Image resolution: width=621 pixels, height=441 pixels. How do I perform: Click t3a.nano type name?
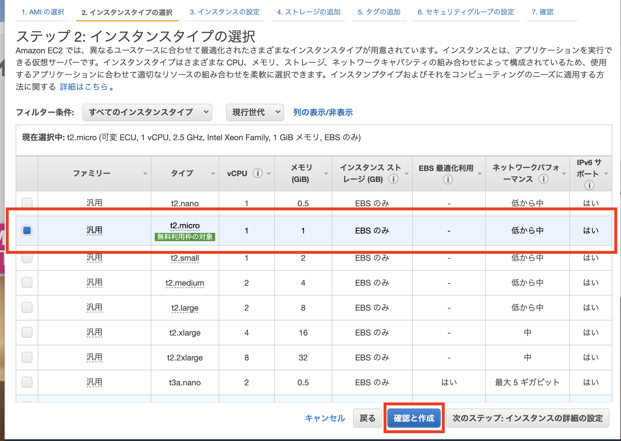(x=185, y=382)
